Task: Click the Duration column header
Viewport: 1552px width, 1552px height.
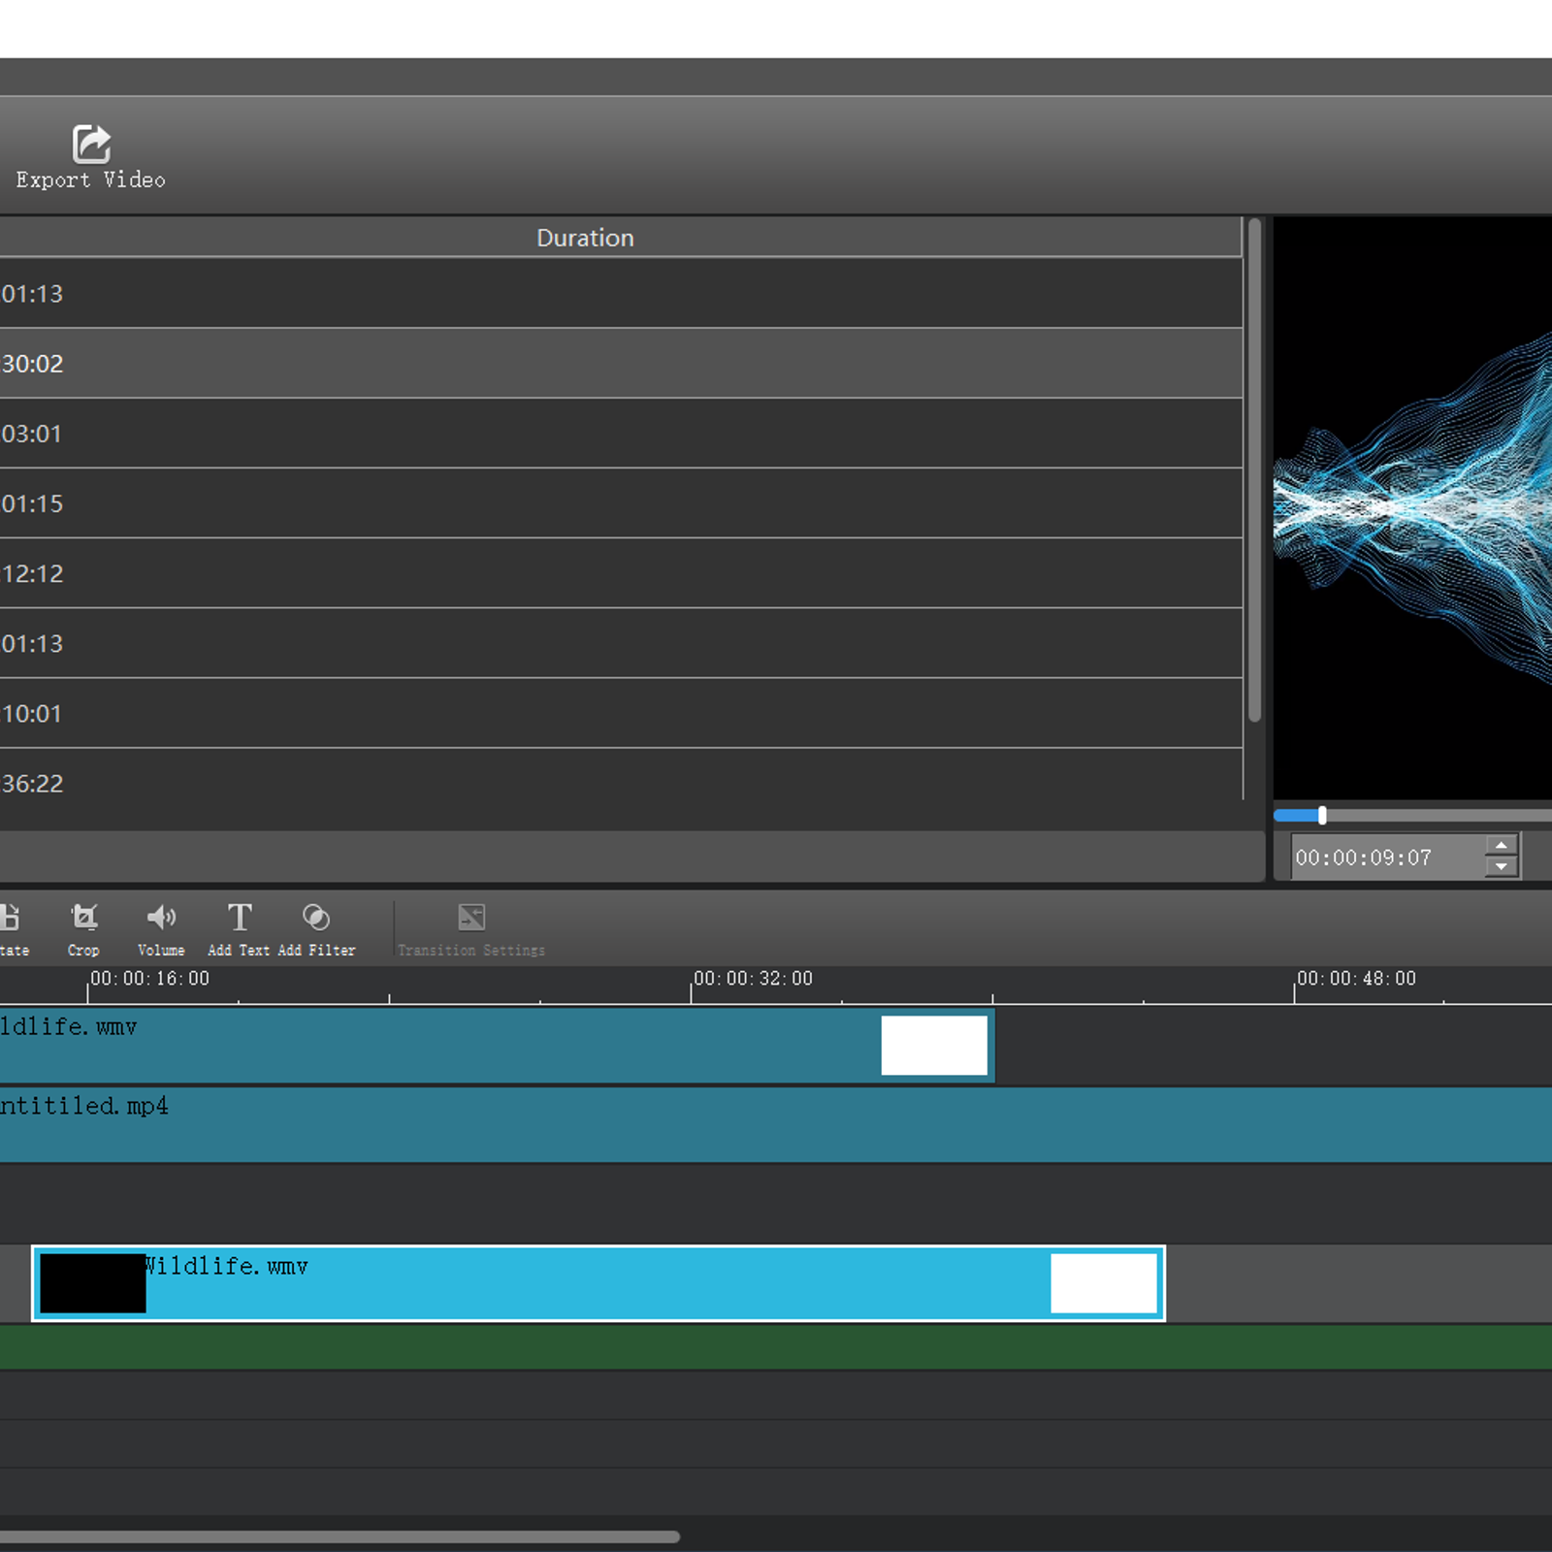Action: (585, 238)
